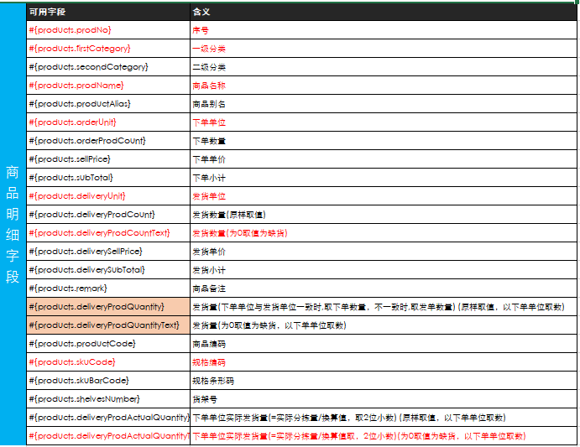Select the '可用字段' header cell
Image resolution: width=580 pixels, height=447 pixels.
[108, 12]
